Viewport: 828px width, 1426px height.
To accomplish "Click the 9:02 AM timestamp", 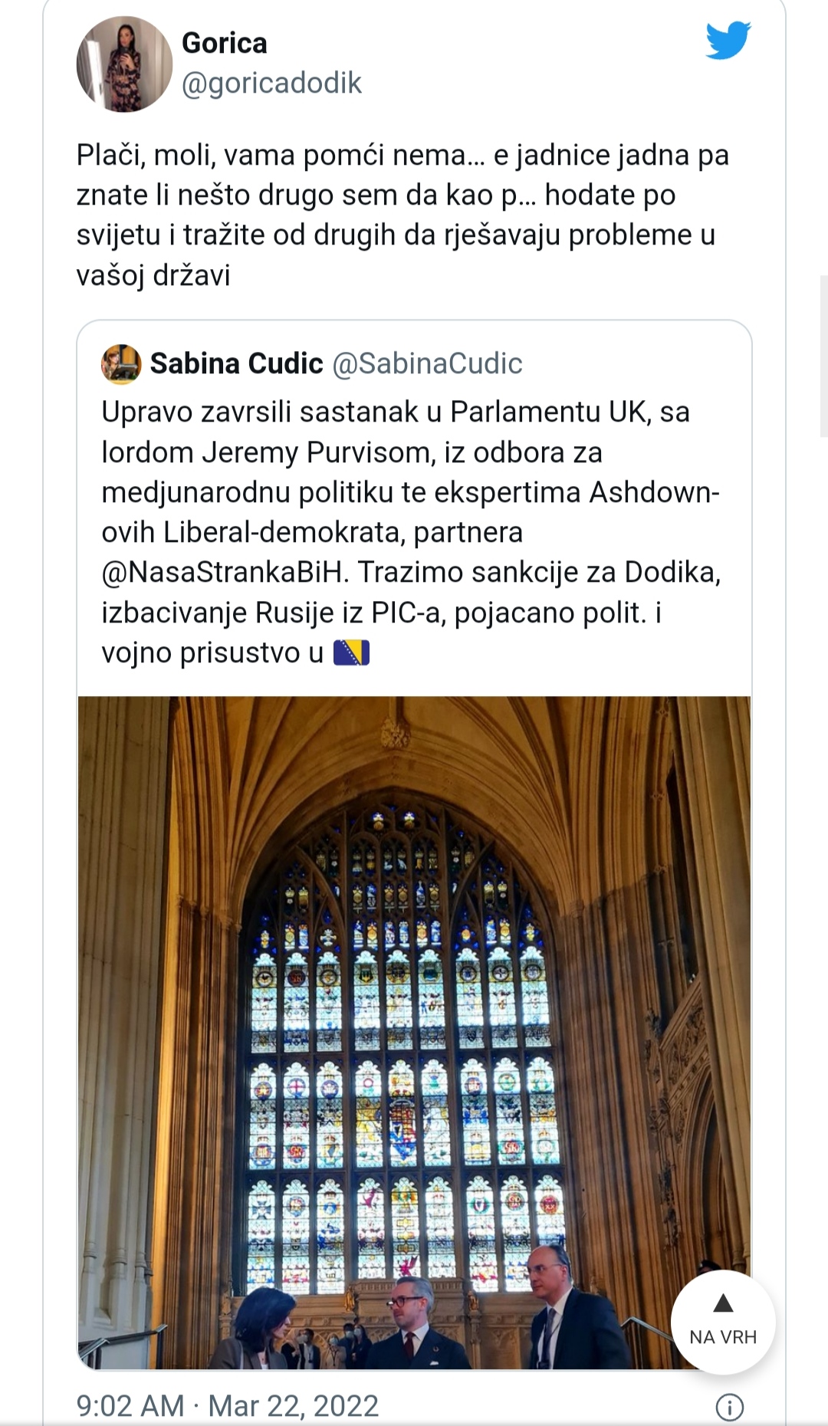I will coord(130,1406).
